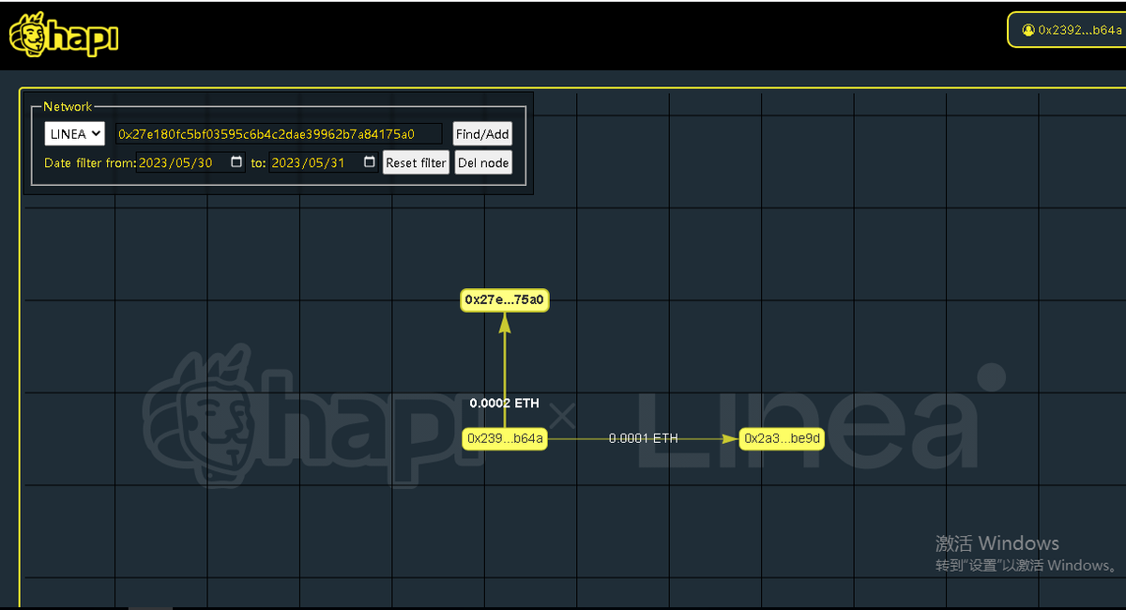Viewport: 1126px width, 610px height.
Task: Open the Network panel header
Action: point(68,106)
